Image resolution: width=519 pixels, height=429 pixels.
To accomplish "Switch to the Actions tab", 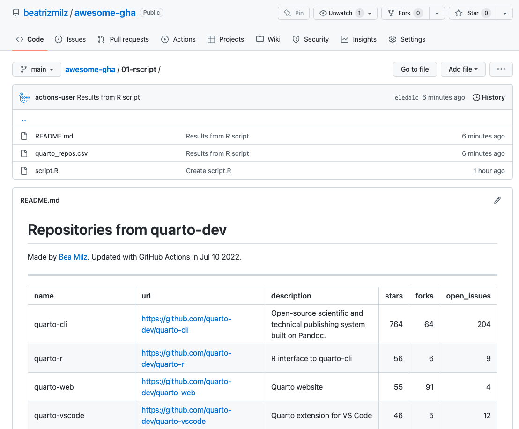I will [178, 39].
